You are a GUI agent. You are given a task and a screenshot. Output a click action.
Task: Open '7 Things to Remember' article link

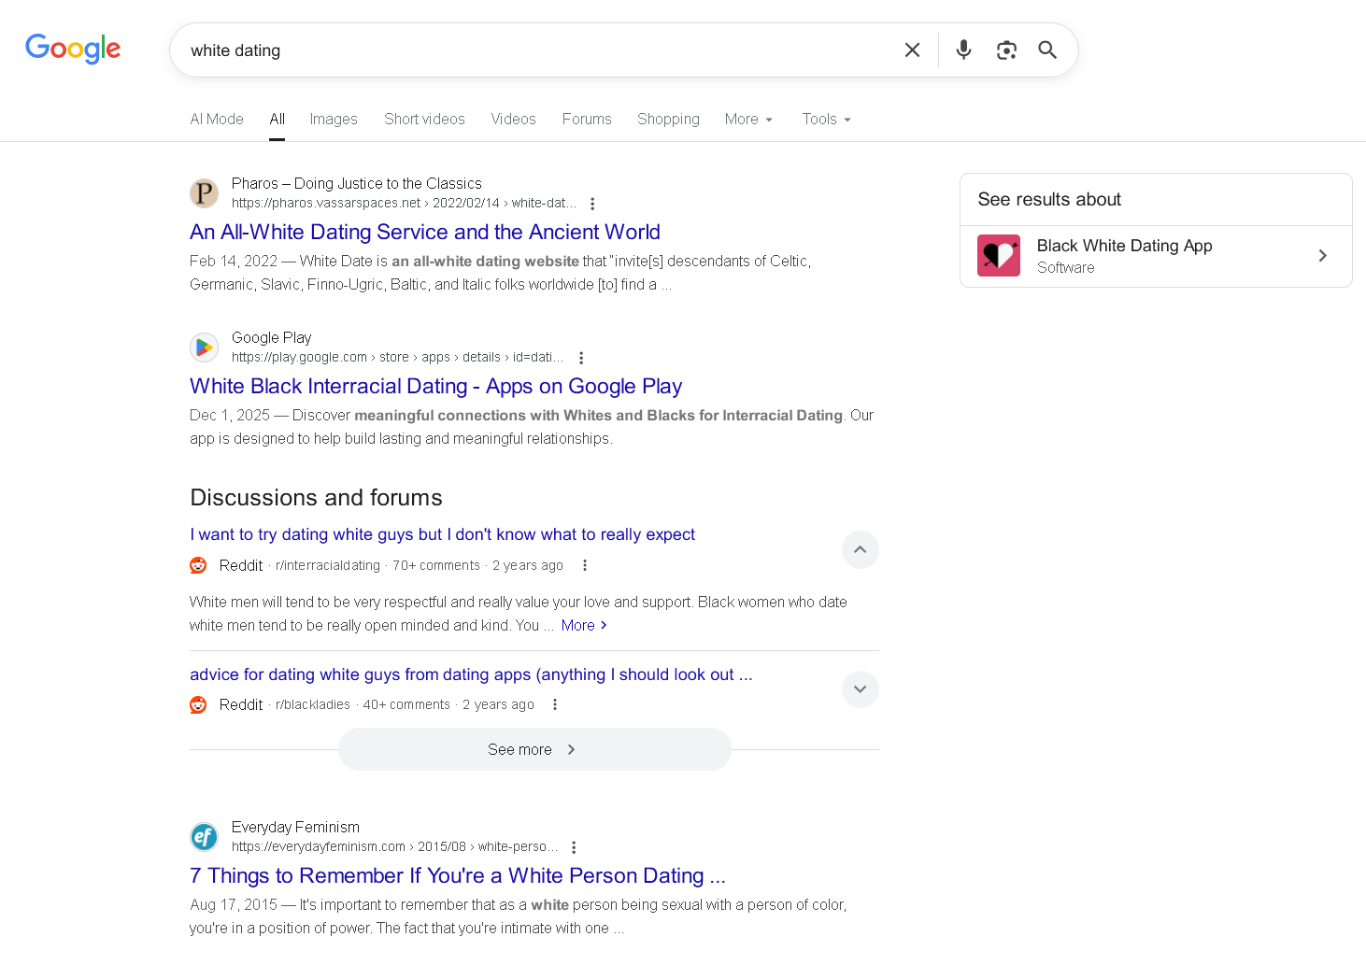point(457,876)
